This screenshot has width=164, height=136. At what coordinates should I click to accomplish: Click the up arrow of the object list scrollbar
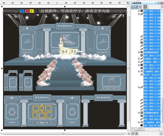click(162, 11)
